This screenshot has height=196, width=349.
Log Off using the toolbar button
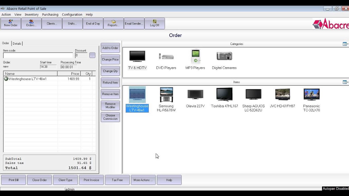155,23
